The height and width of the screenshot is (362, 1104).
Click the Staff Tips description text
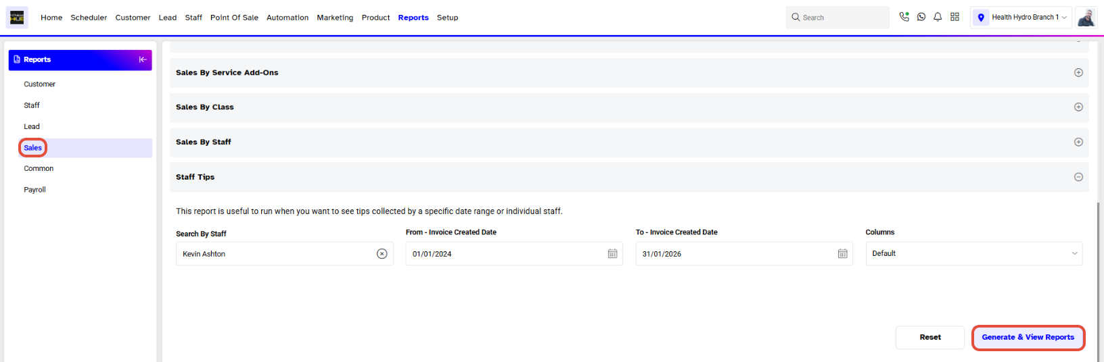coord(369,211)
